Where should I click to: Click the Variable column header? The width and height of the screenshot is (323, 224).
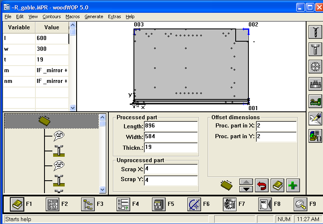[x=19, y=27]
